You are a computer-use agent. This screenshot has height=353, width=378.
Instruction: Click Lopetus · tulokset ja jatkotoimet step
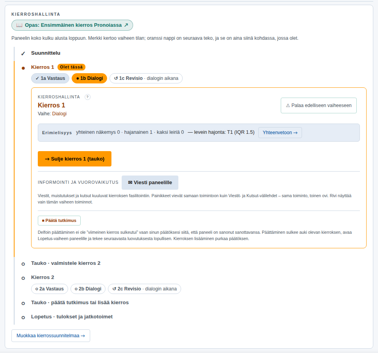(72, 317)
